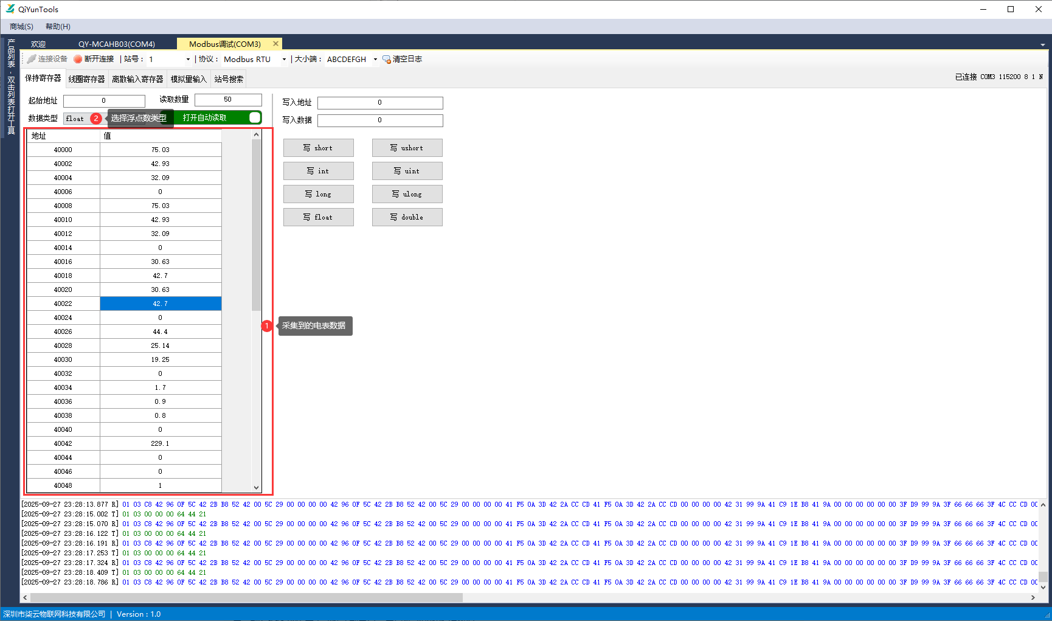Image resolution: width=1052 pixels, height=621 pixels.
Task: Click the log horizontal scrollbar thumb
Action: (243, 597)
